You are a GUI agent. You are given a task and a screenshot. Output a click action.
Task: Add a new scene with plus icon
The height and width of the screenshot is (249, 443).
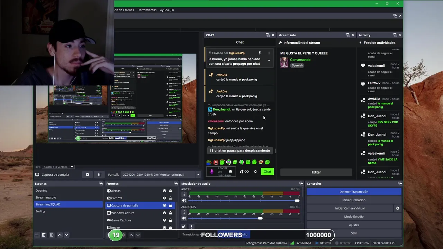37,235
